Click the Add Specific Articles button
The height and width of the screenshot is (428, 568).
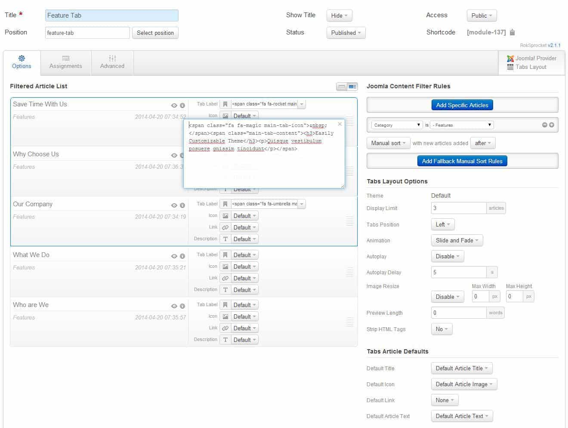click(462, 105)
